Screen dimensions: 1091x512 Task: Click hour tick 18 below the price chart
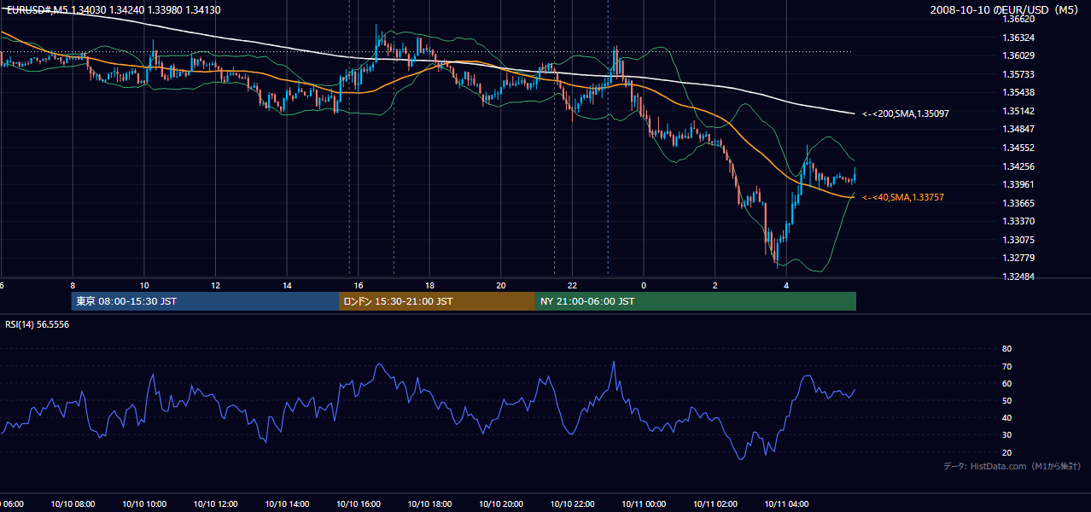coord(429,285)
